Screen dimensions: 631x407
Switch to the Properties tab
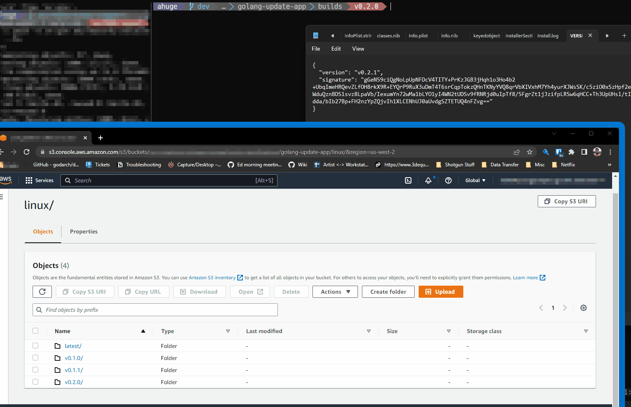tap(84, 231)
